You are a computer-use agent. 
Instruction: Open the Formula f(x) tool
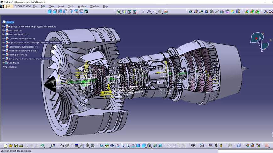click(62, 146)
